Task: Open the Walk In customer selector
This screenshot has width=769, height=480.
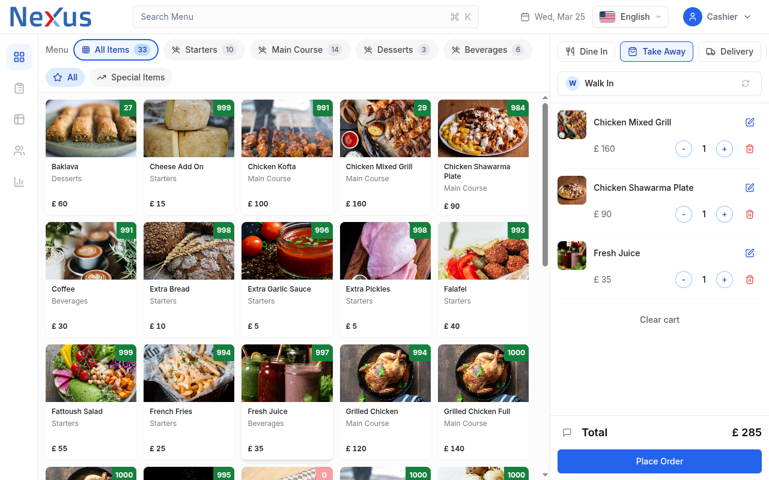Action: tap(660, 83)
